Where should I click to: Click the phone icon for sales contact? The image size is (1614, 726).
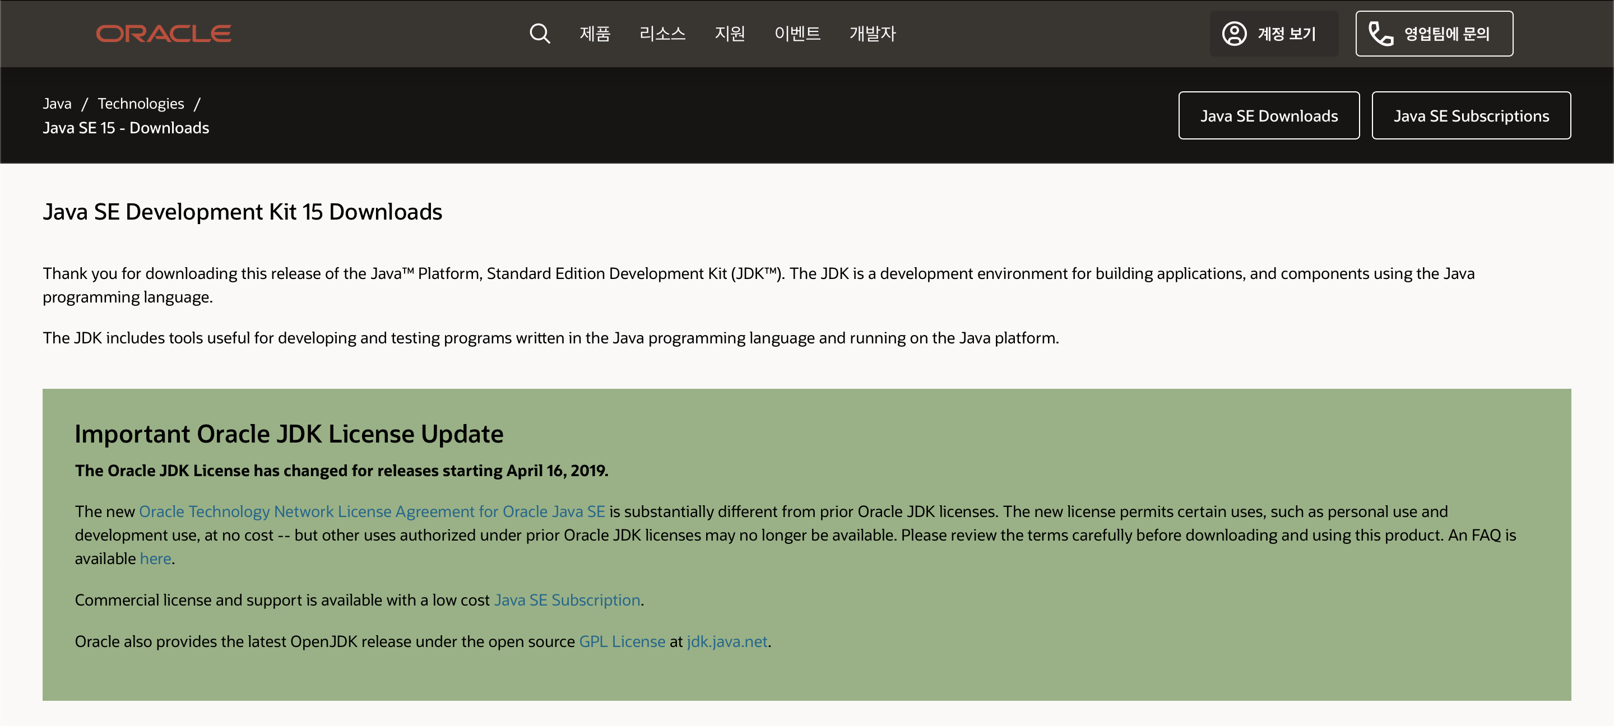(1380, 33)
